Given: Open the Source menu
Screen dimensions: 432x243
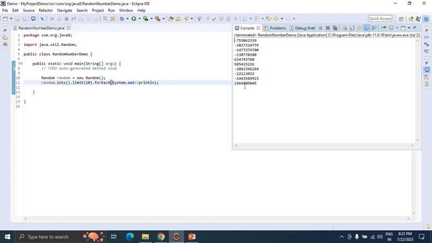Looking at the screenshot, I should (28, 11).
